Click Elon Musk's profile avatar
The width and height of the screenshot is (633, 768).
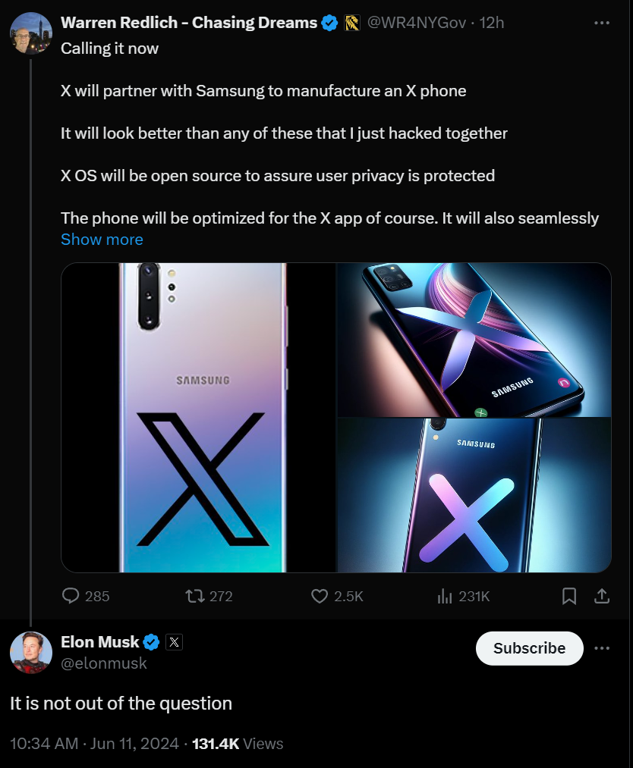pyautogui.click(x=31, y=651)
